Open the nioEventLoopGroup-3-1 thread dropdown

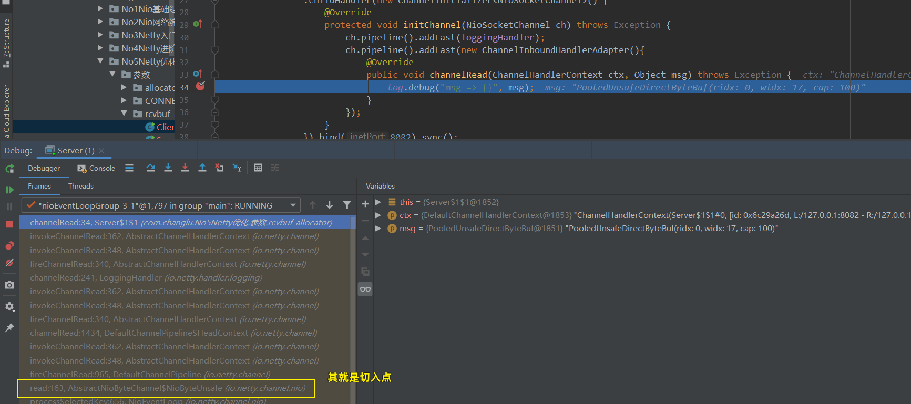point(161,205)
